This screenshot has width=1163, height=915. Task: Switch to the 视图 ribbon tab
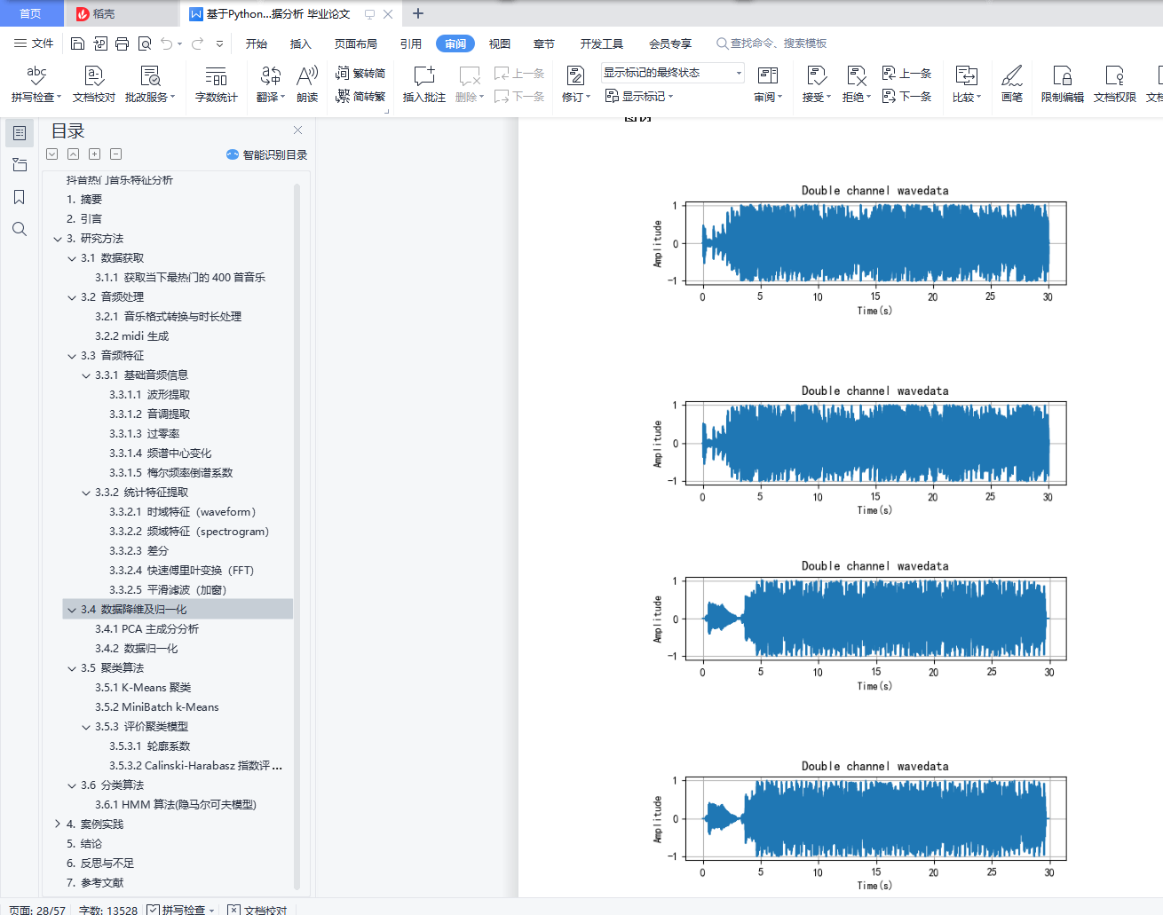coord(500,43)
